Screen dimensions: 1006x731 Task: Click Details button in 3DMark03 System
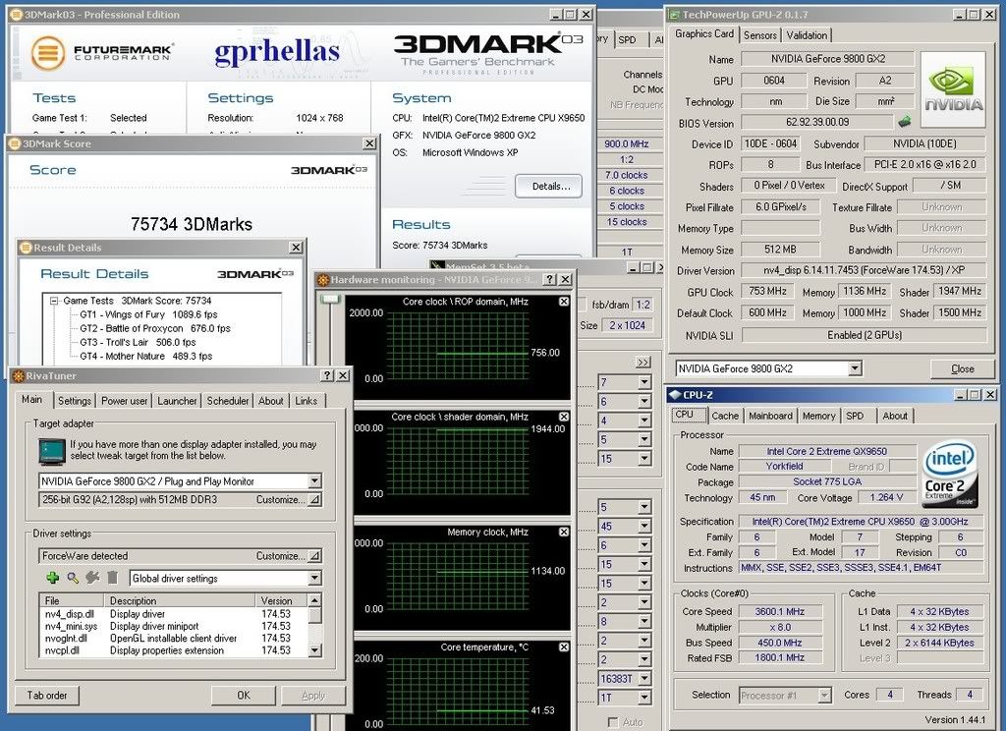[x=549, y=186]
